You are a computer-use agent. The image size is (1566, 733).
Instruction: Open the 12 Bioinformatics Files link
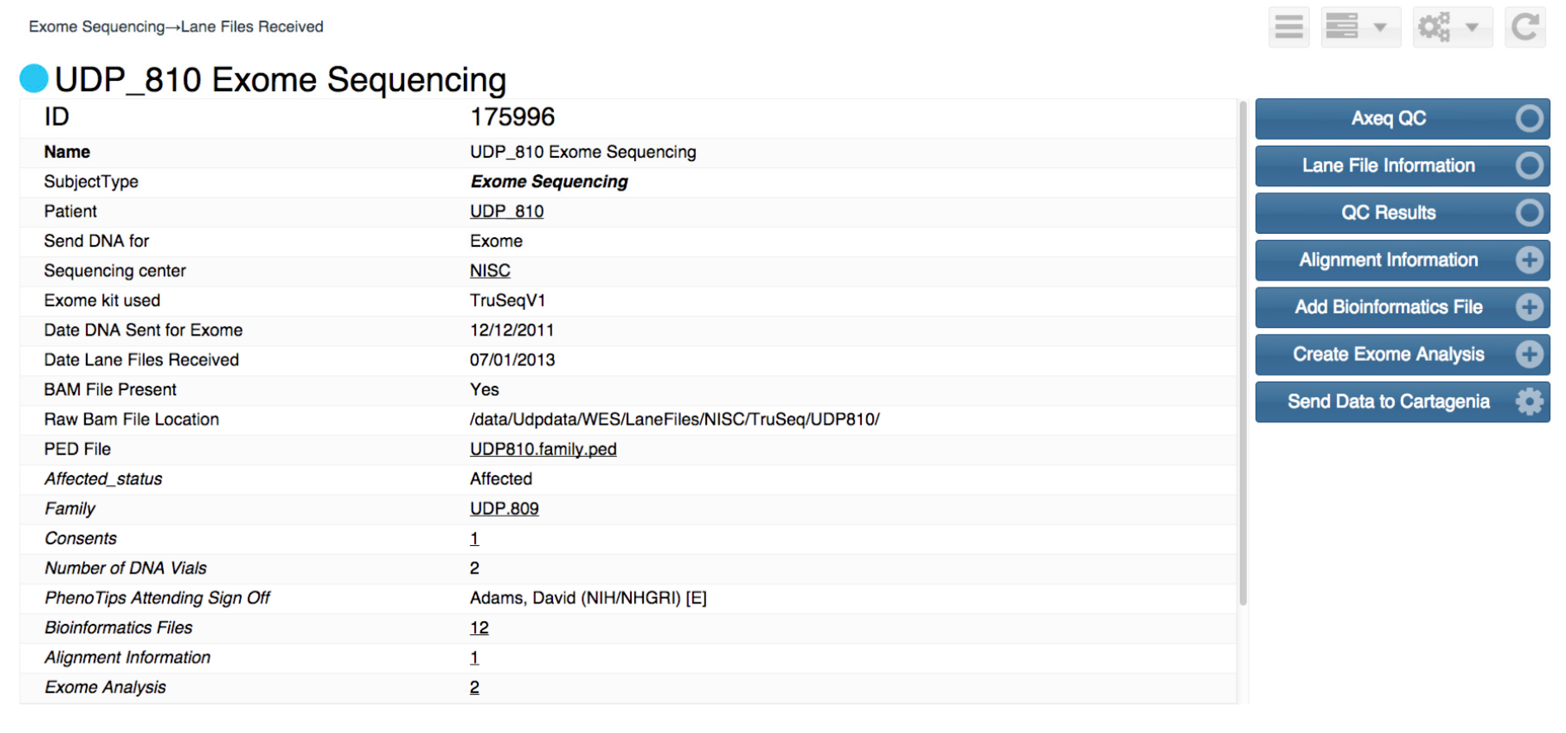tap(479, 628)
